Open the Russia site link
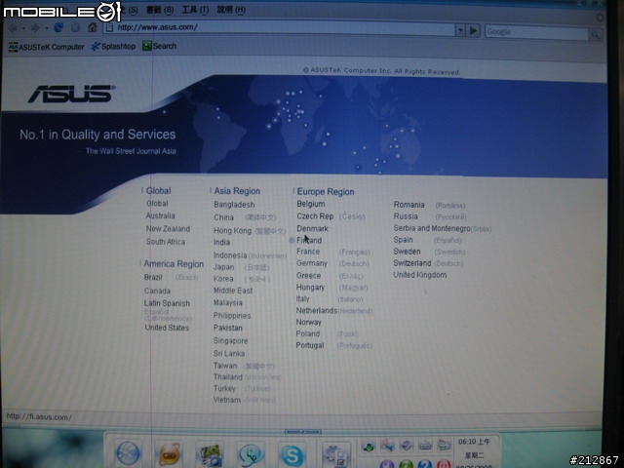The height and width of the screenshot is (468, 624). 406,216
